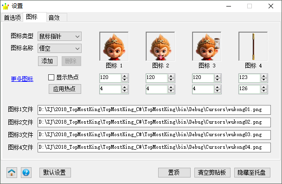Click the crown app icon in title bar
The image size is (282, 184).
(6, 6)
